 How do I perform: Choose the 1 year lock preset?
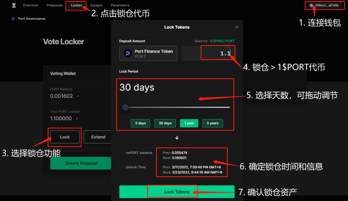(189, 123)
